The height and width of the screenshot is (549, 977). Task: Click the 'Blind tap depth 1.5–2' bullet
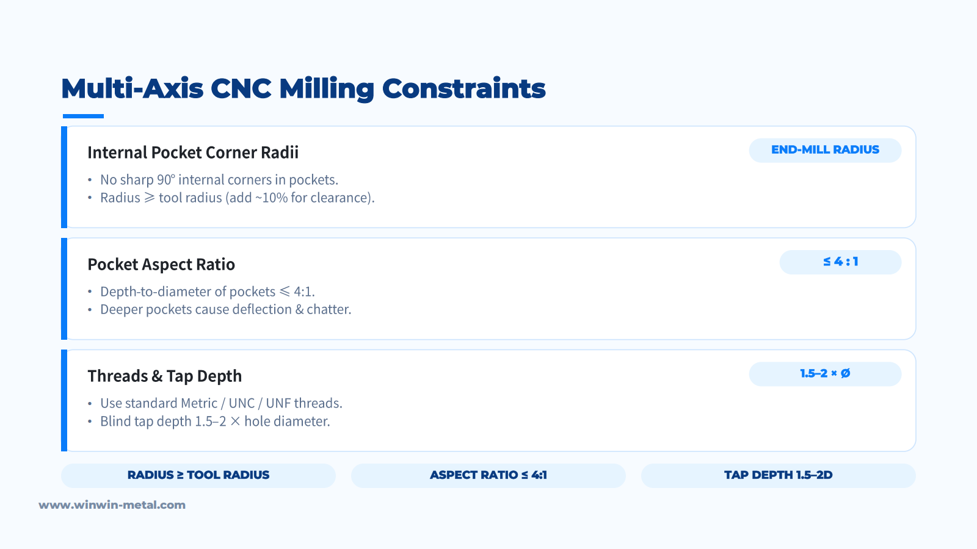215,422
